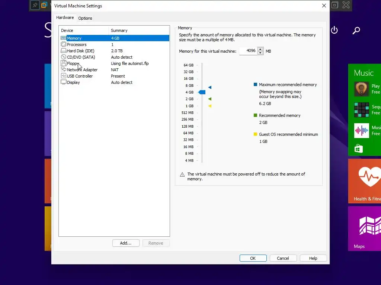This screenshot has height=285, width=381.
Task: Click the yellow Guest OS minimum swatch
Action: pyautogui.click(x=255, y=134)
